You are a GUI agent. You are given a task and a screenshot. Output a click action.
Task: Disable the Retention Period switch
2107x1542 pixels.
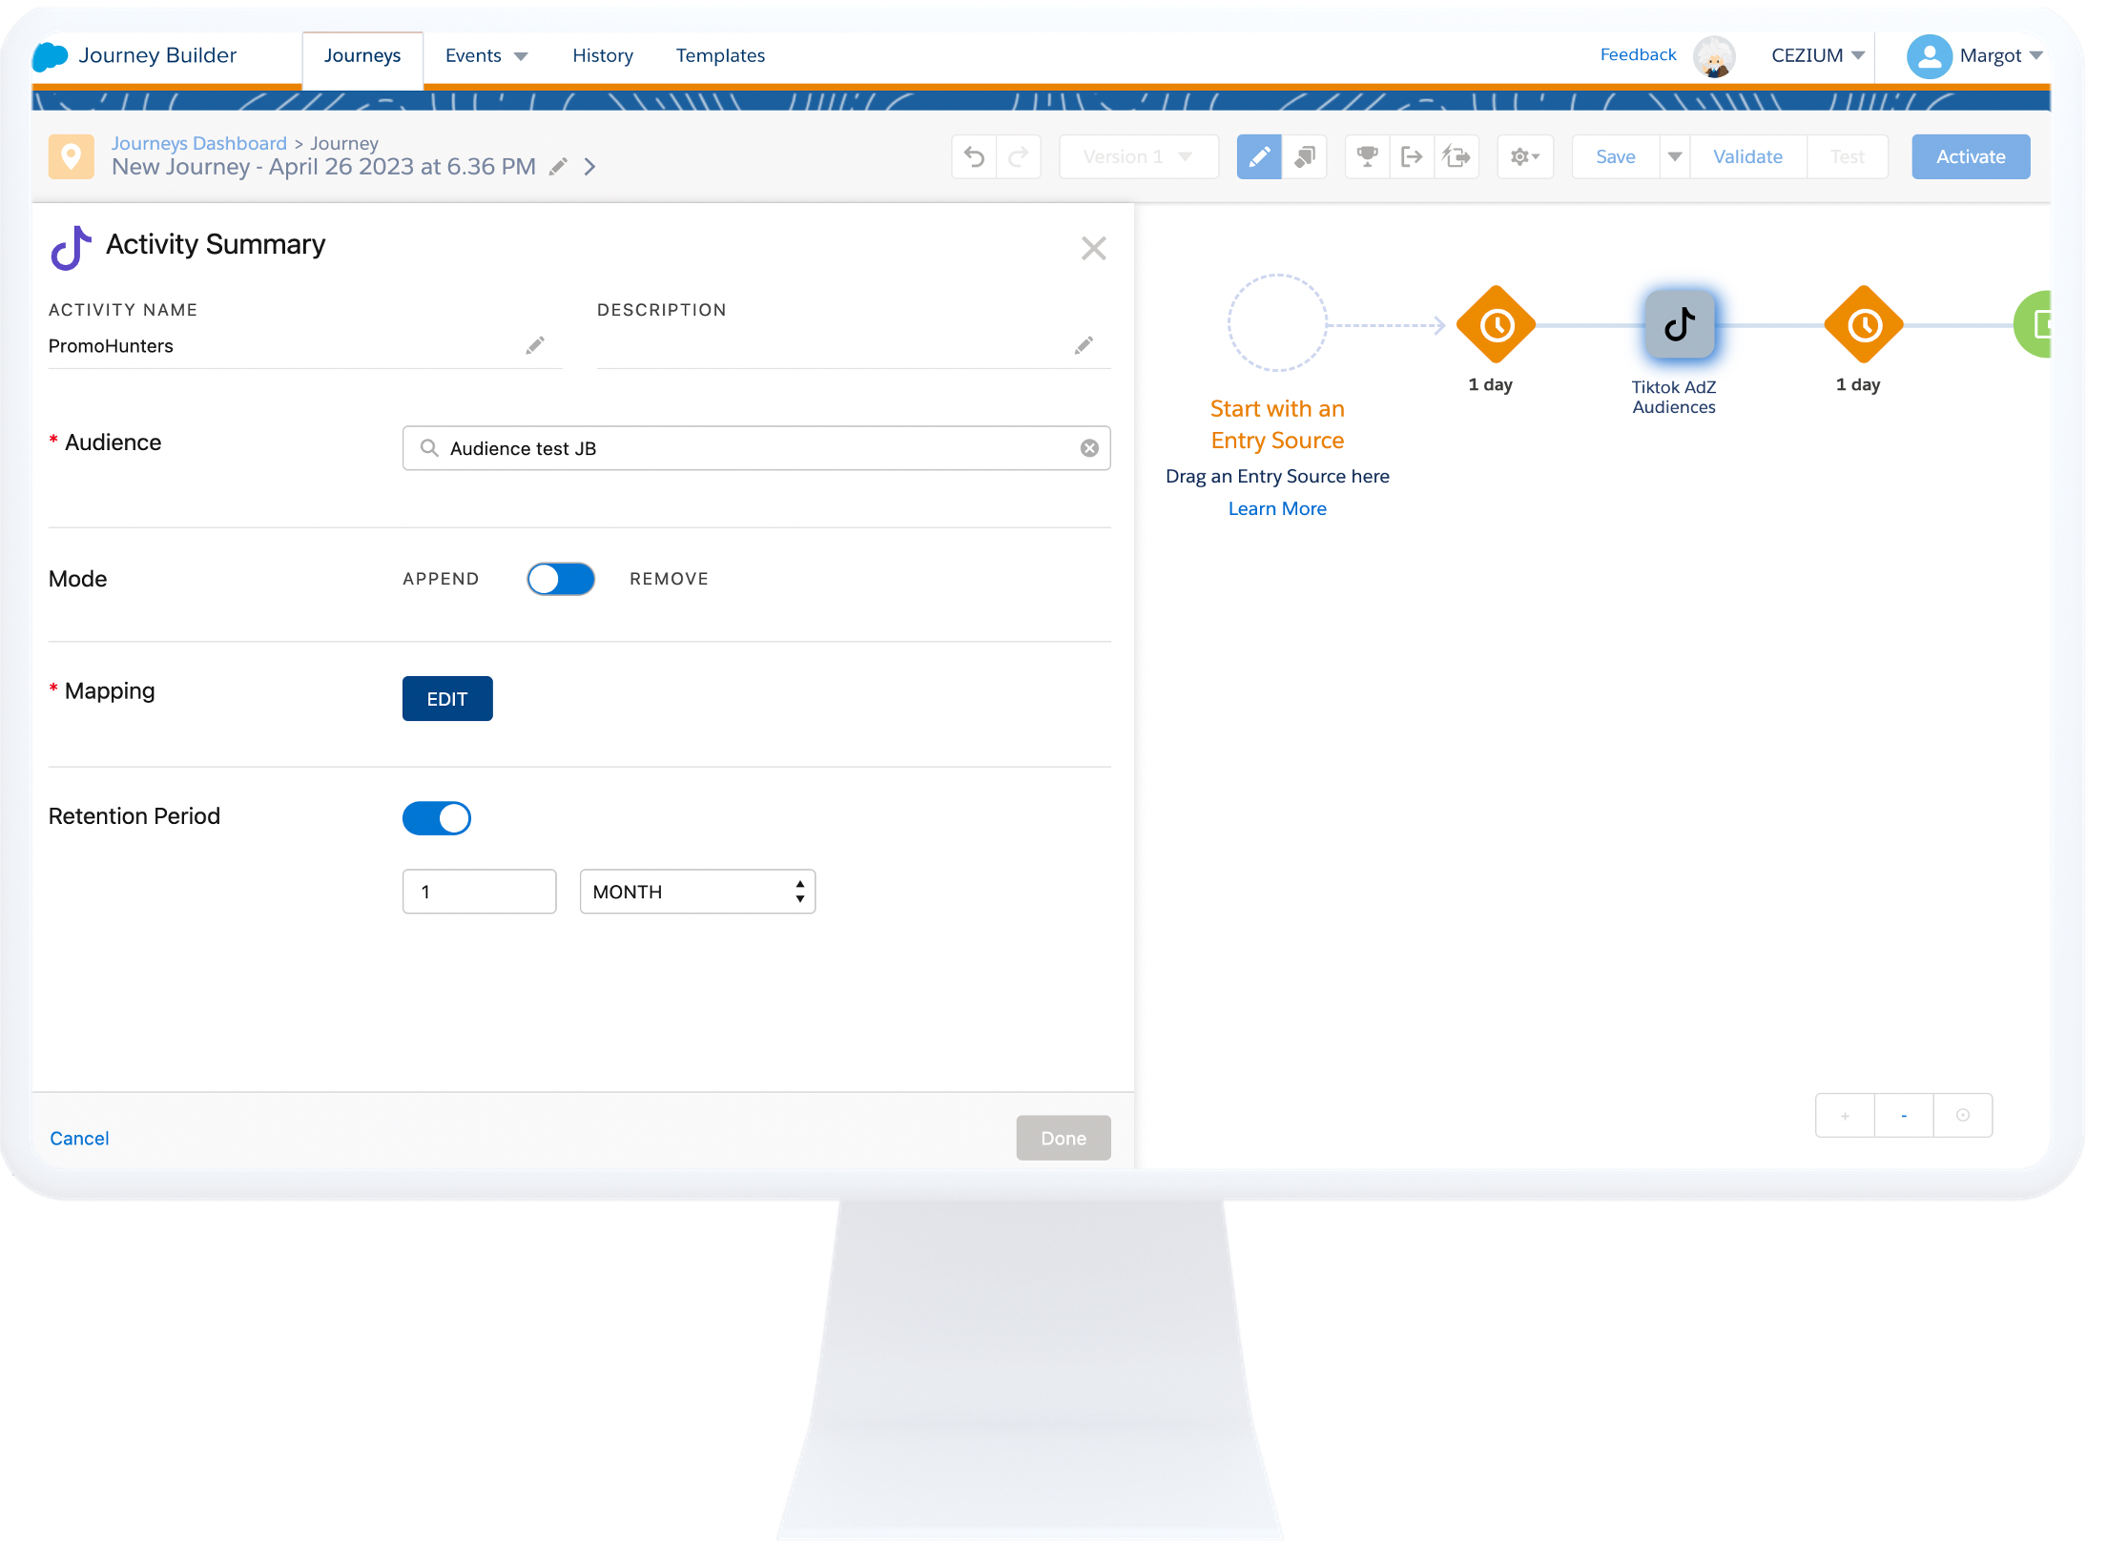click(x=437, y=818)
